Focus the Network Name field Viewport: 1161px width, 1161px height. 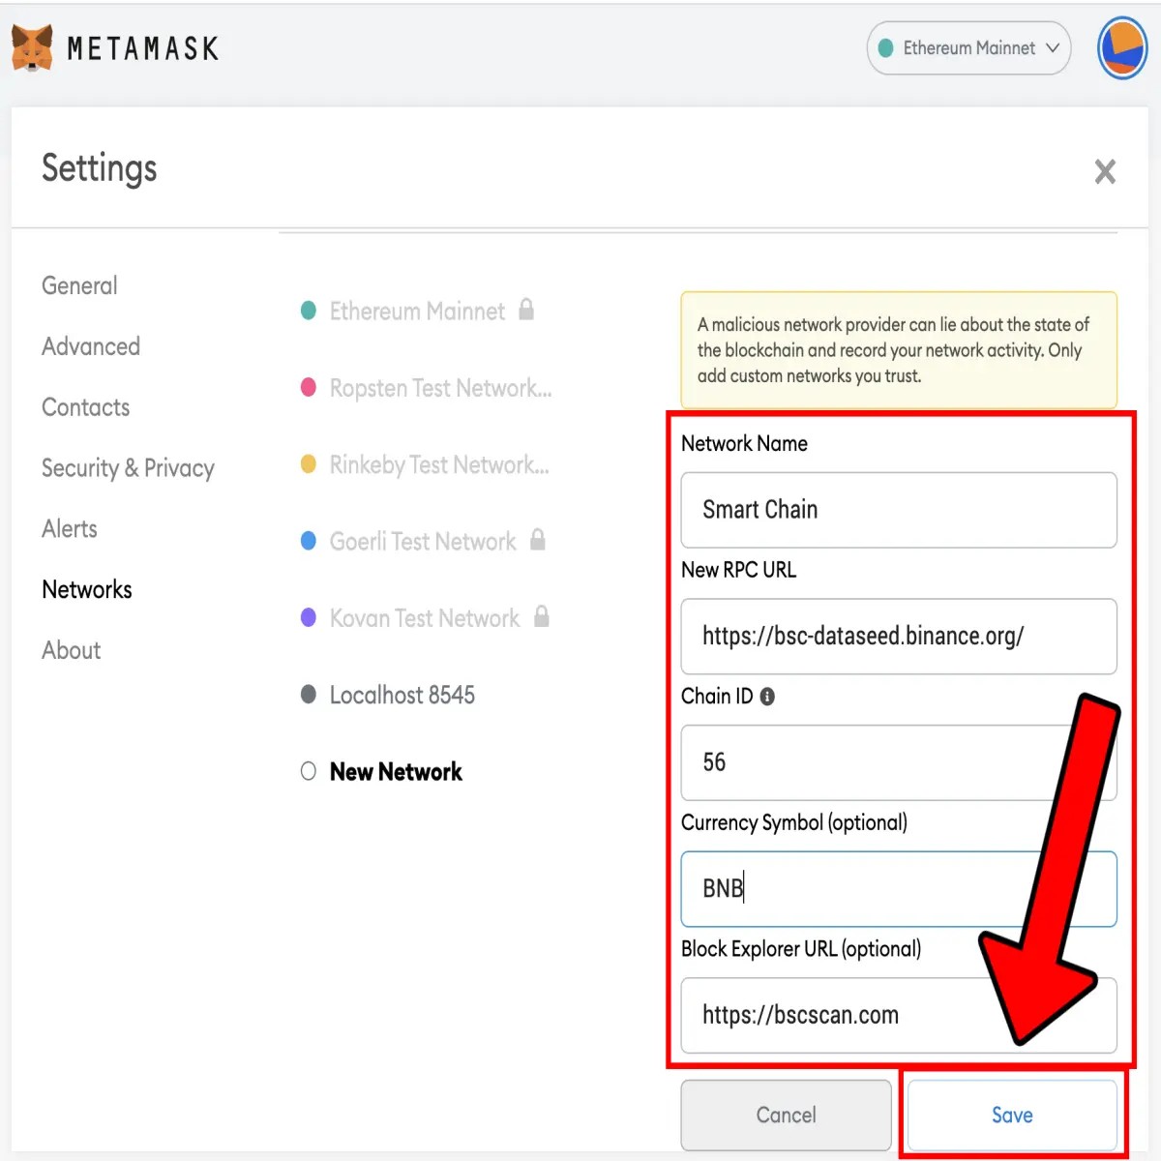(x=899, y=510)
